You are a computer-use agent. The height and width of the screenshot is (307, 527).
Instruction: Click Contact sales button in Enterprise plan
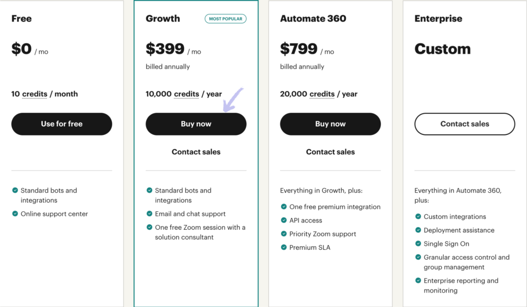coord(465,124)
